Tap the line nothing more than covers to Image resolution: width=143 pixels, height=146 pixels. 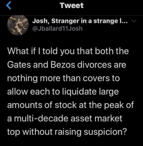pyautogui.click(x=63, y=79)
